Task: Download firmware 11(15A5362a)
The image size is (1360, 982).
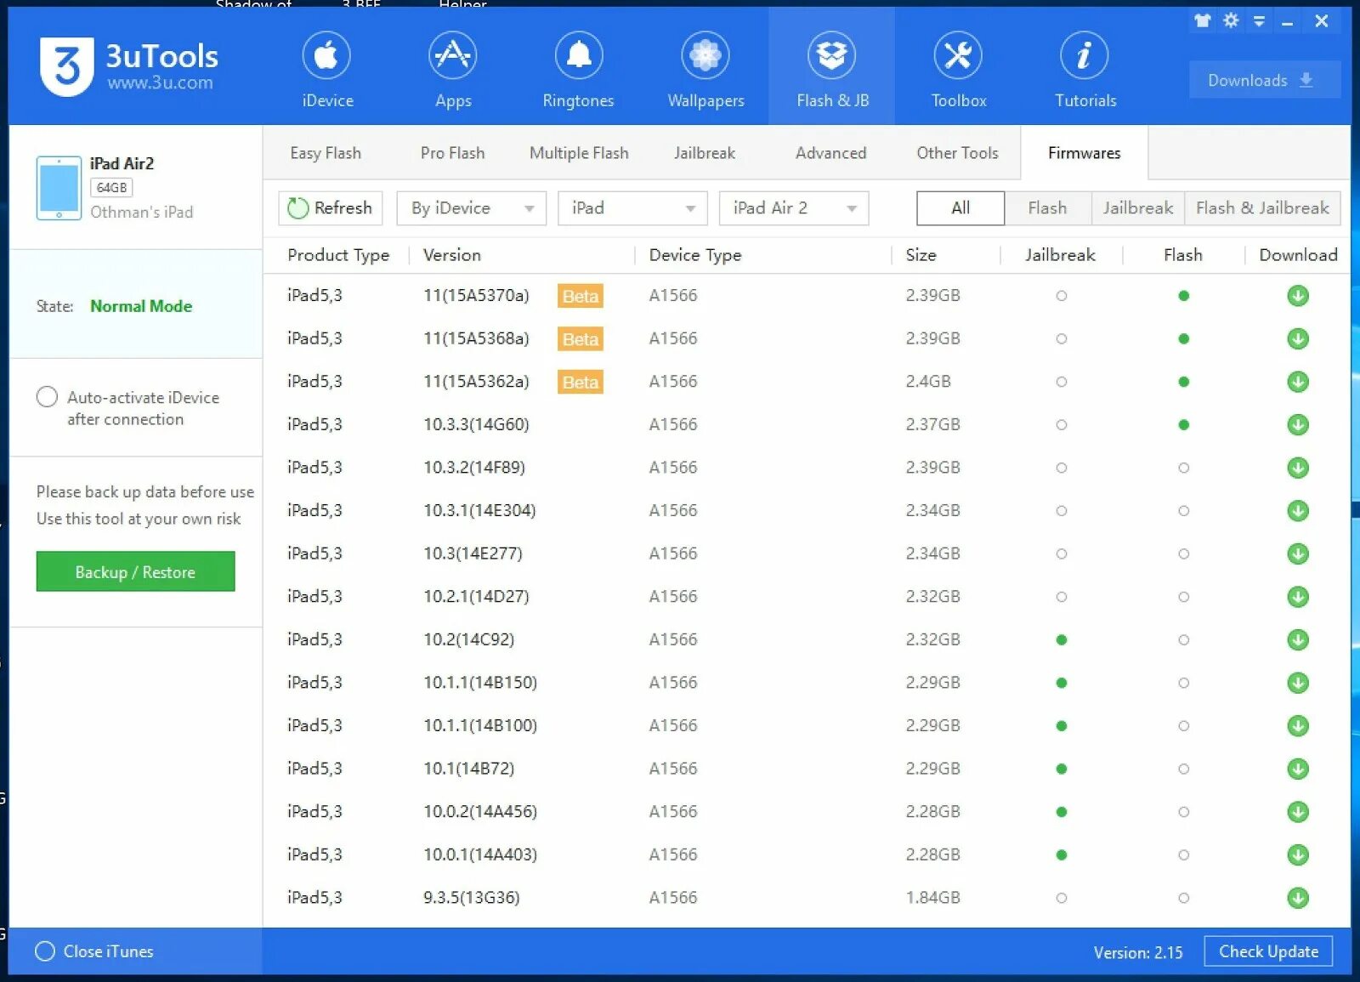Action: [1298, 382]
